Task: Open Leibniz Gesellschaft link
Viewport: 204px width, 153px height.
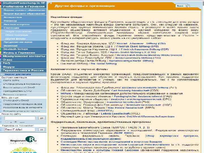Action: (x=115, y=113)
